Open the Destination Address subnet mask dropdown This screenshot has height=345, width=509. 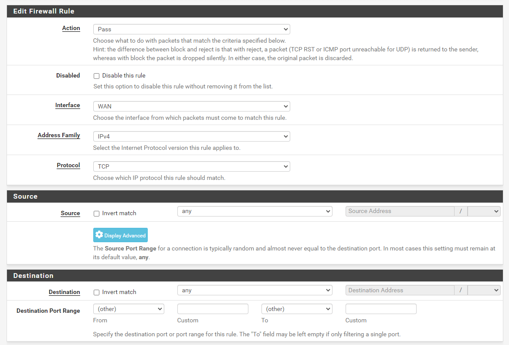(x=484, y=290)
